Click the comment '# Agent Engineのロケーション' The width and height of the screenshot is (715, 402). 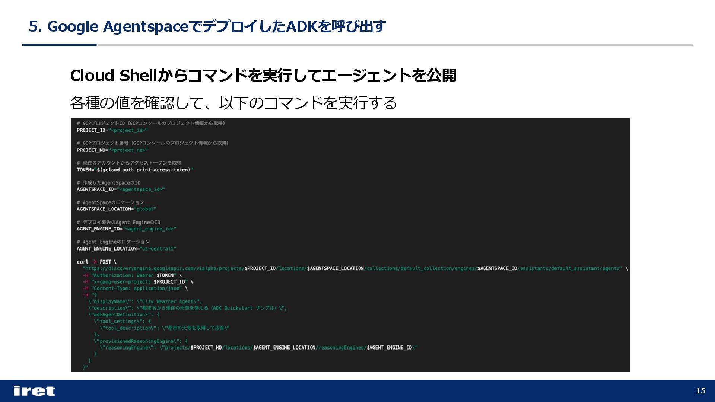tap(113, 242)
